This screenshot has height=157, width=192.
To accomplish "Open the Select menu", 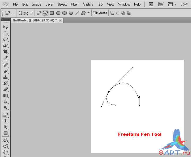I will 62,5.
